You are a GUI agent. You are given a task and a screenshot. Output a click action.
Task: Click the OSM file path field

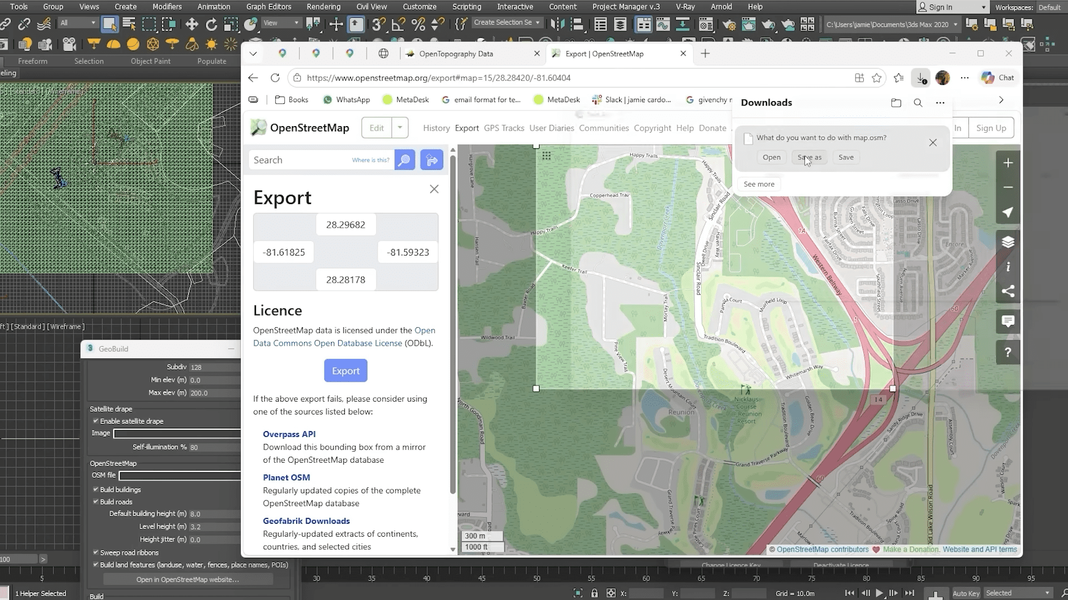180,476
